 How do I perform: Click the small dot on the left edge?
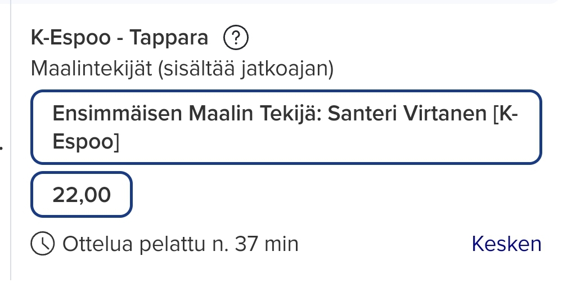[2, 147]
